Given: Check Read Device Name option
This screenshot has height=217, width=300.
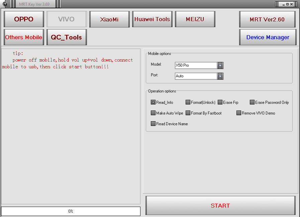Looking at the screenshot, I should 153,124.
